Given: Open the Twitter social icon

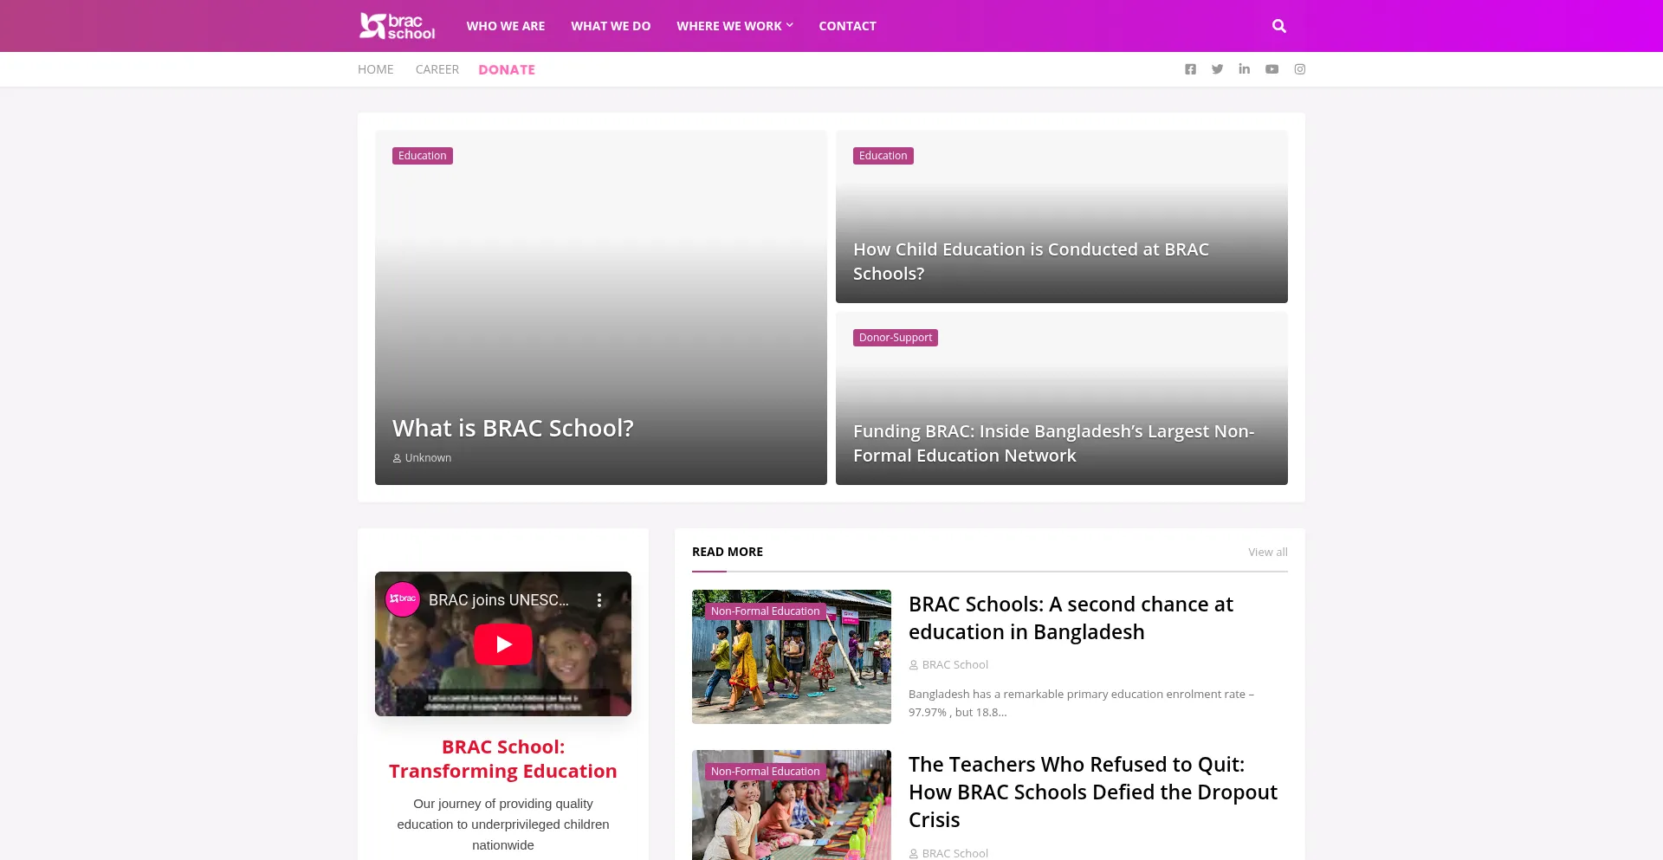Looking at the screenshot, I should point(1217,69).
